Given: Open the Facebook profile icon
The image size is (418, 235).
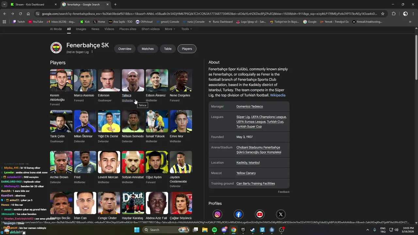Looking at the screenshot, I should tap(239, 214).
